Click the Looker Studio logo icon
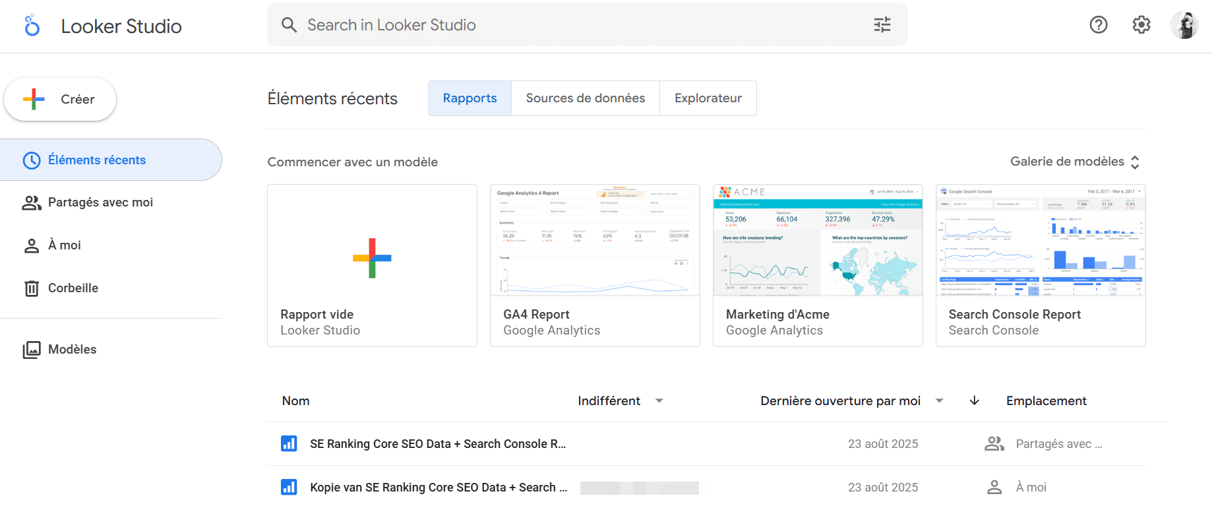 [x=32, y=26]
